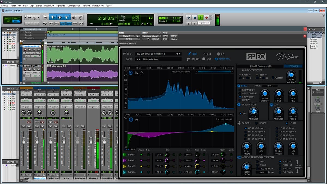
Task: Click the main counter display 2|2|372
Action: click(106, 18)
